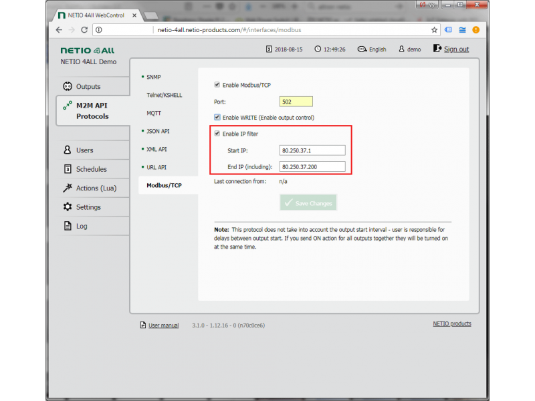Click the demo user profile icon

point(402,49)
